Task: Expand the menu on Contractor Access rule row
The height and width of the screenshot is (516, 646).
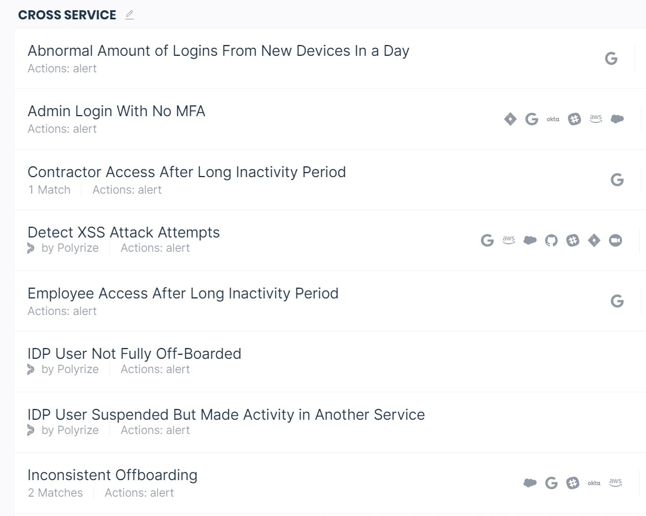Action: tap(643, 179)
